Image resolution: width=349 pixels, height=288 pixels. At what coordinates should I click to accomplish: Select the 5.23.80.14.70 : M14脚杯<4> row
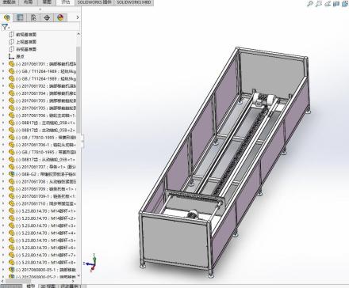coord(46,233)
